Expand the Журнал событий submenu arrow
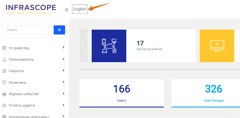Image resolution: width=240 pixels, height=118 pixels. coord(63,93)
